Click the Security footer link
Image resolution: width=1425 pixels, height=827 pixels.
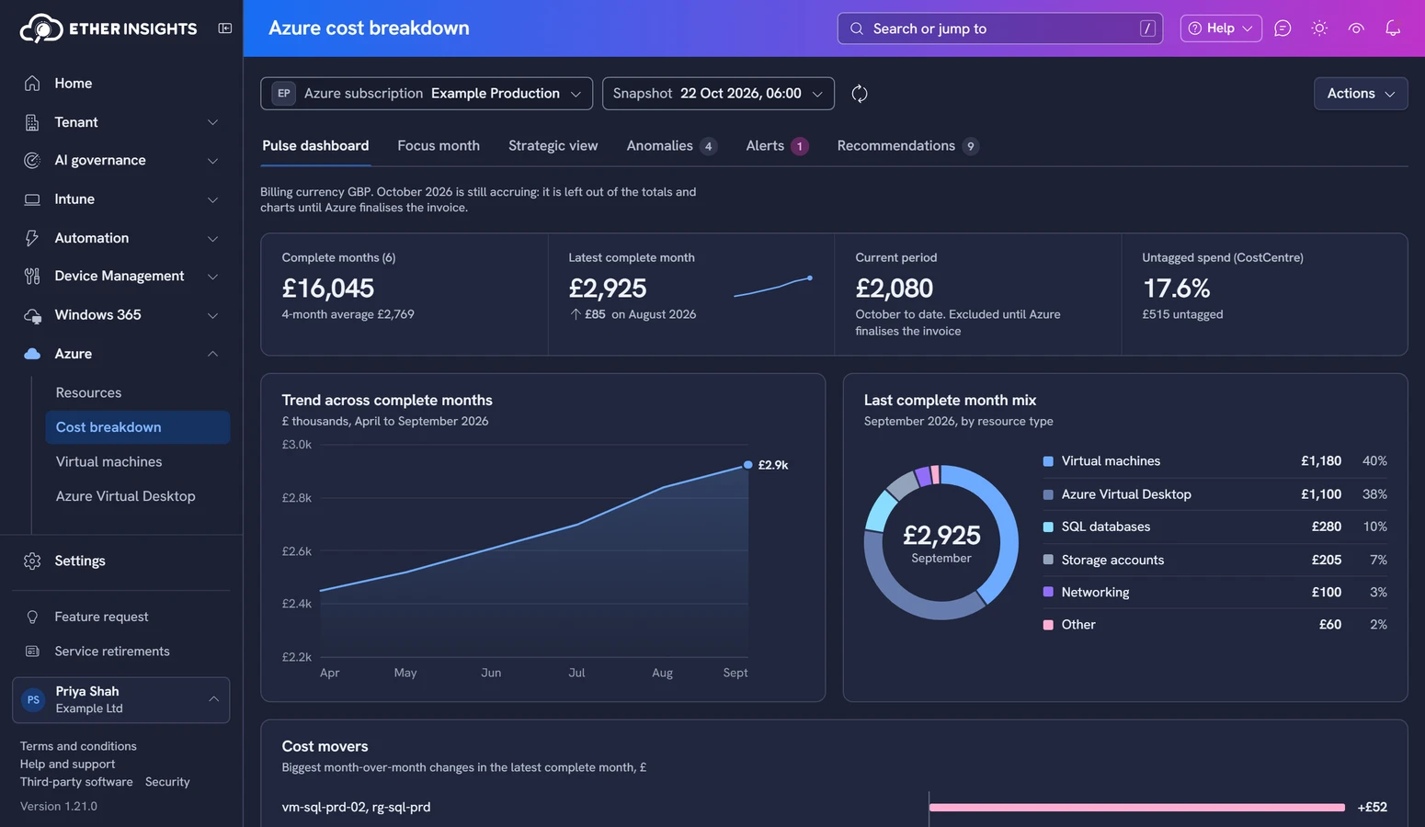click(167, 782)
